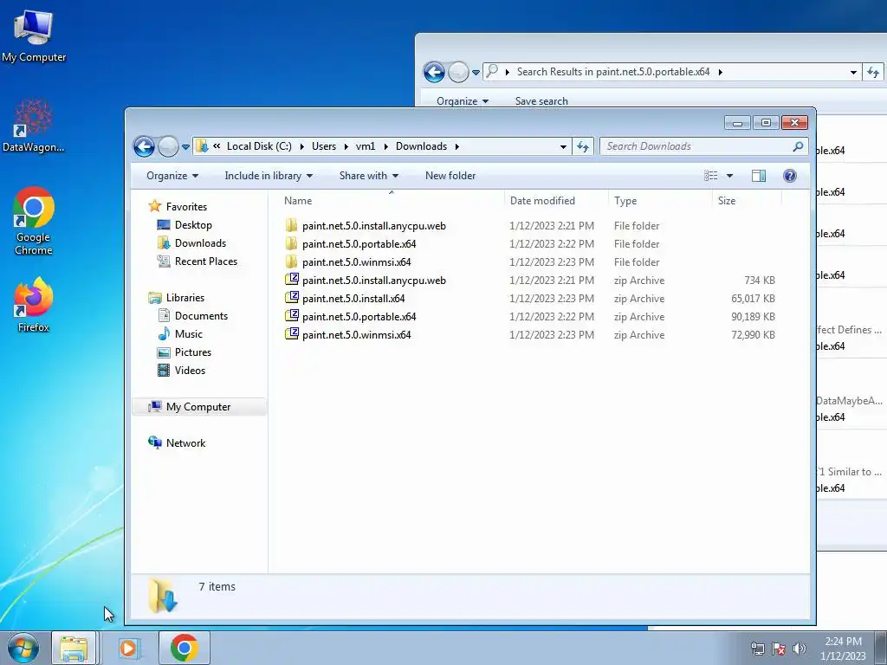Screen dimensions: 887x665
Task: Select My Computer in navigation pane
Action: tap(199, 407)
